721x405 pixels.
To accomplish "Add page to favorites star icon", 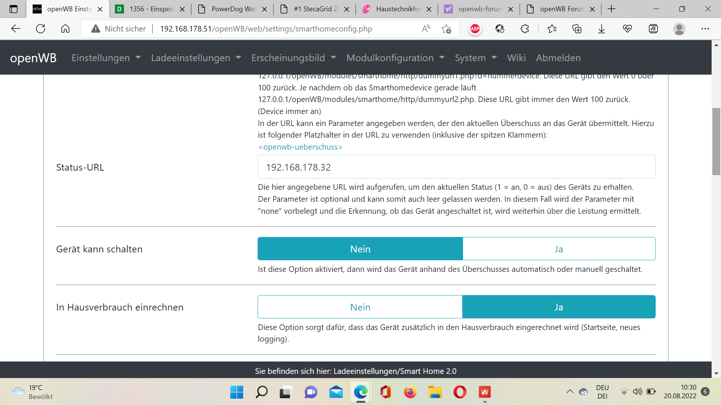I will (x=446, y=29).
